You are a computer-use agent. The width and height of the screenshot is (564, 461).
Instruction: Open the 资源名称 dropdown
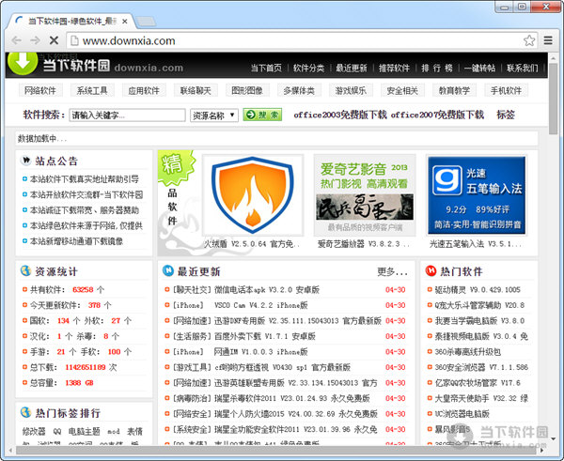(x=214, y=115)
